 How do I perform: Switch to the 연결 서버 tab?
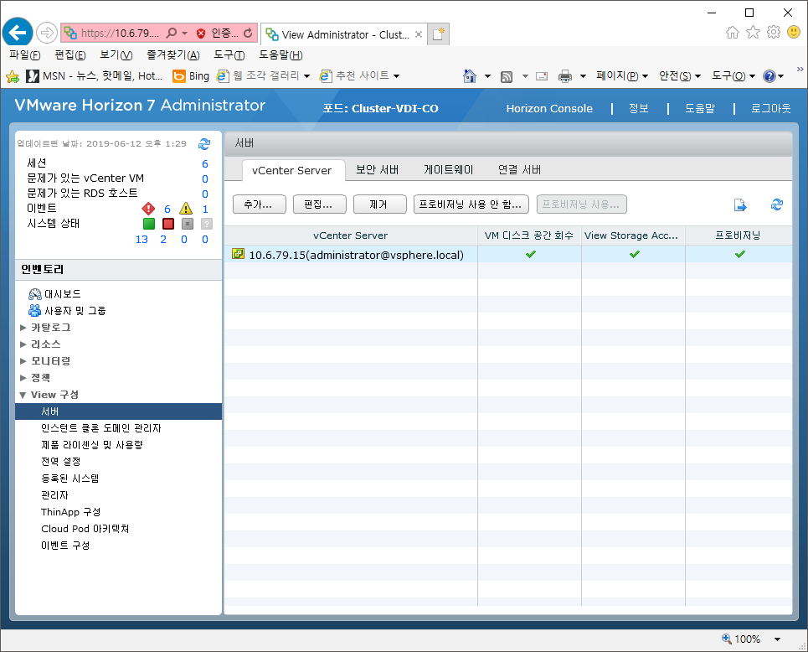point(519,170)
